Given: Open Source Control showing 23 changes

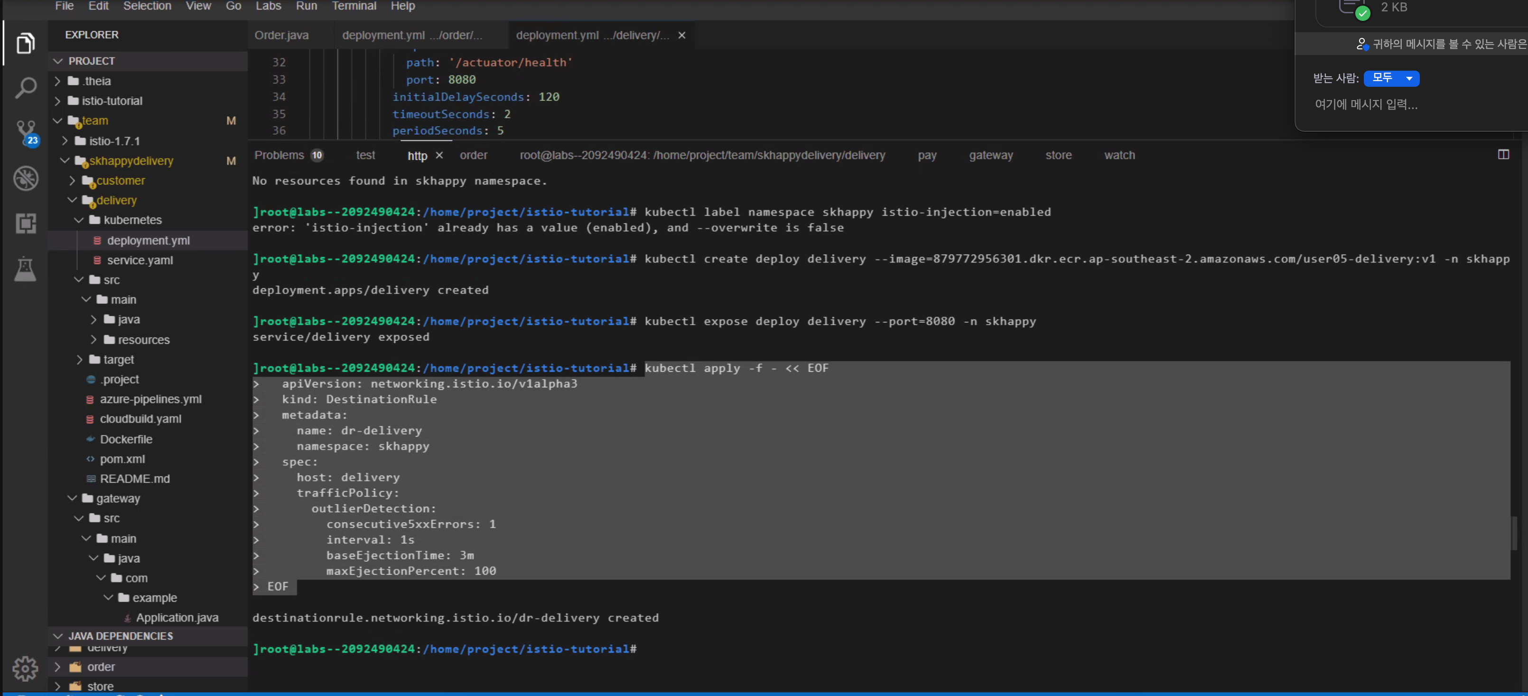Looking at the screenshot, I should point(26,132).
